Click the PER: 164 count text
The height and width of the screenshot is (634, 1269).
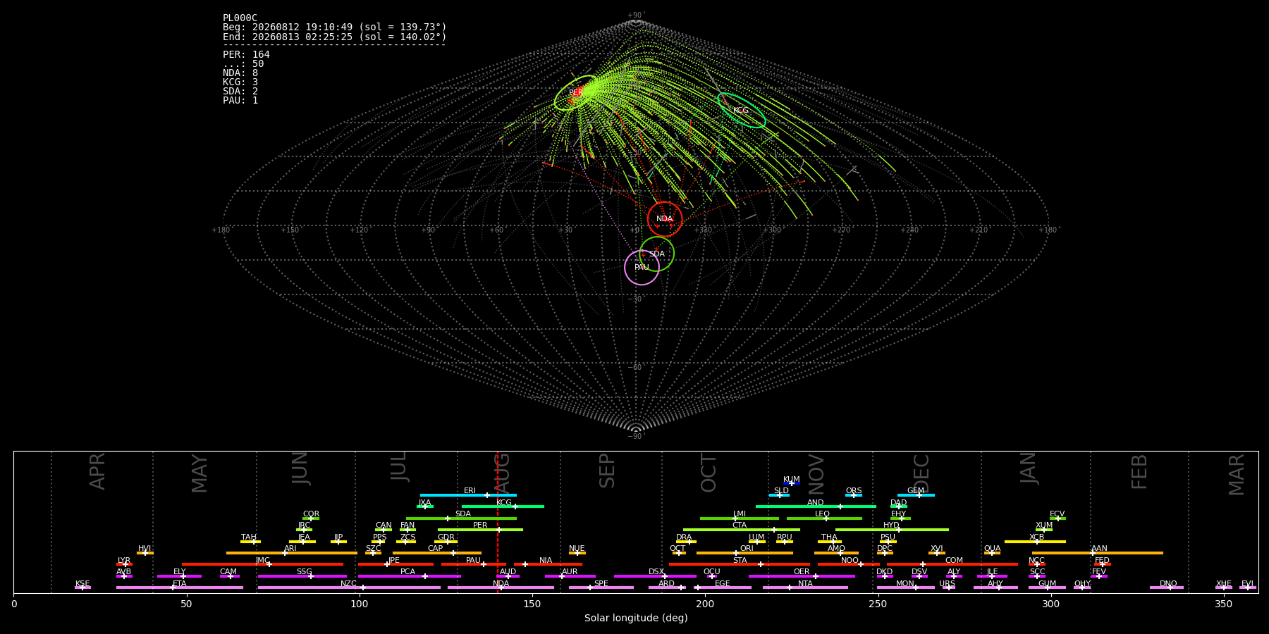tap(246, 54)
